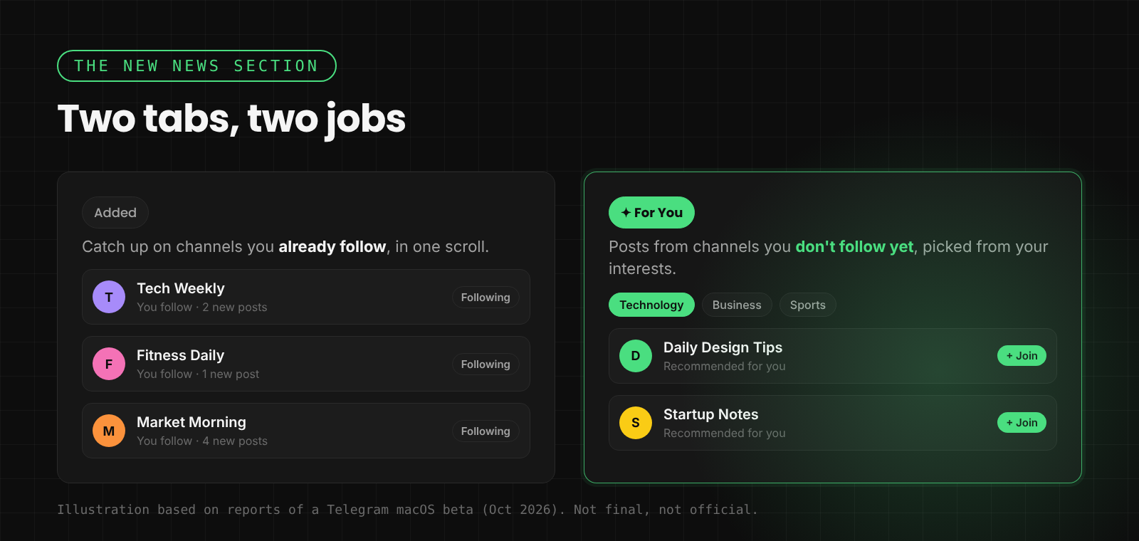The width and height of the screenshot is (1139, 541).
Task: Click the illustration disclaimer footnote
Action: [x=407, y=510]
